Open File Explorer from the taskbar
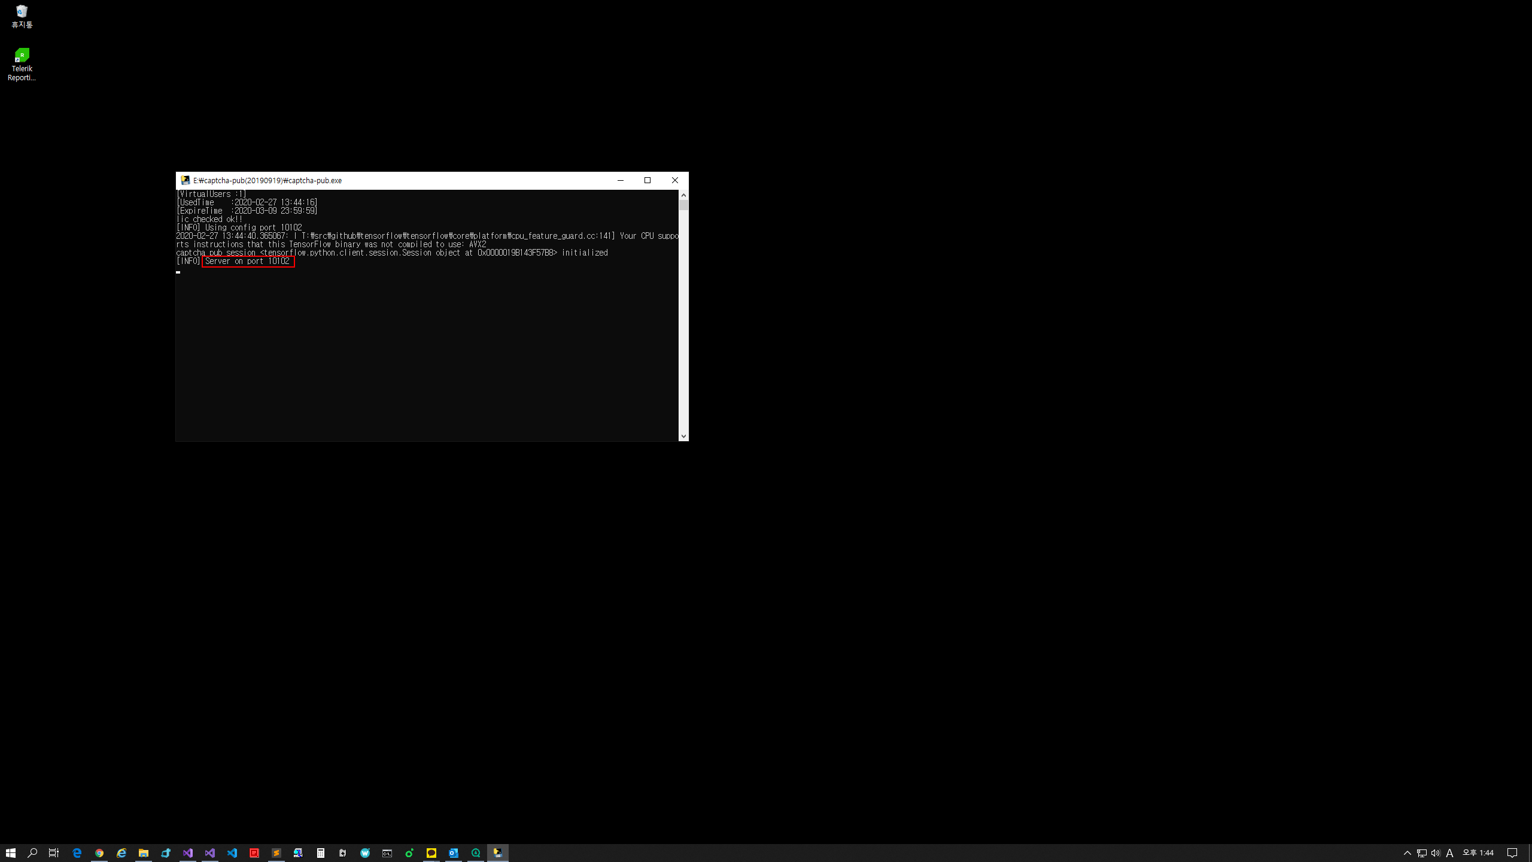The height and width of the screenshot is (862, 1532). (144, 853)
